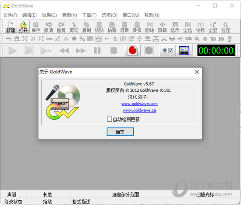
Task: Close the 关于 GoldWave dialog
Action: point(197,72)
